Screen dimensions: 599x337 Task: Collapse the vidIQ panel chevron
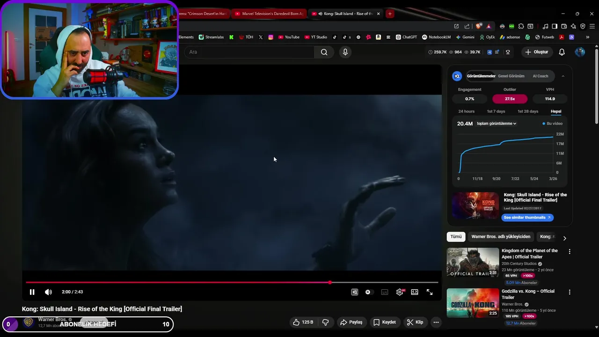[563, 76]
